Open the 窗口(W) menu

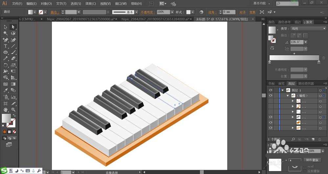[121, 4]
